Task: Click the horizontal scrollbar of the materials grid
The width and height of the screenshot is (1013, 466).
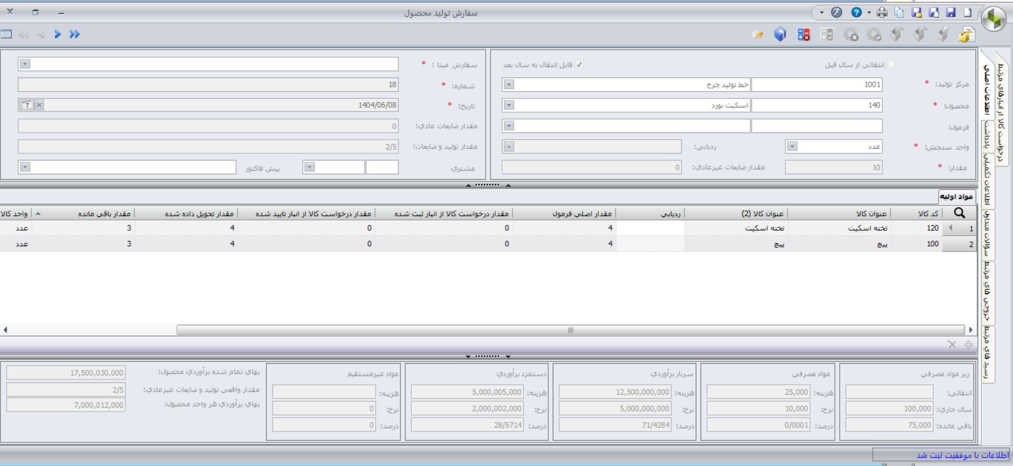Action: click(x=570, y=330)
